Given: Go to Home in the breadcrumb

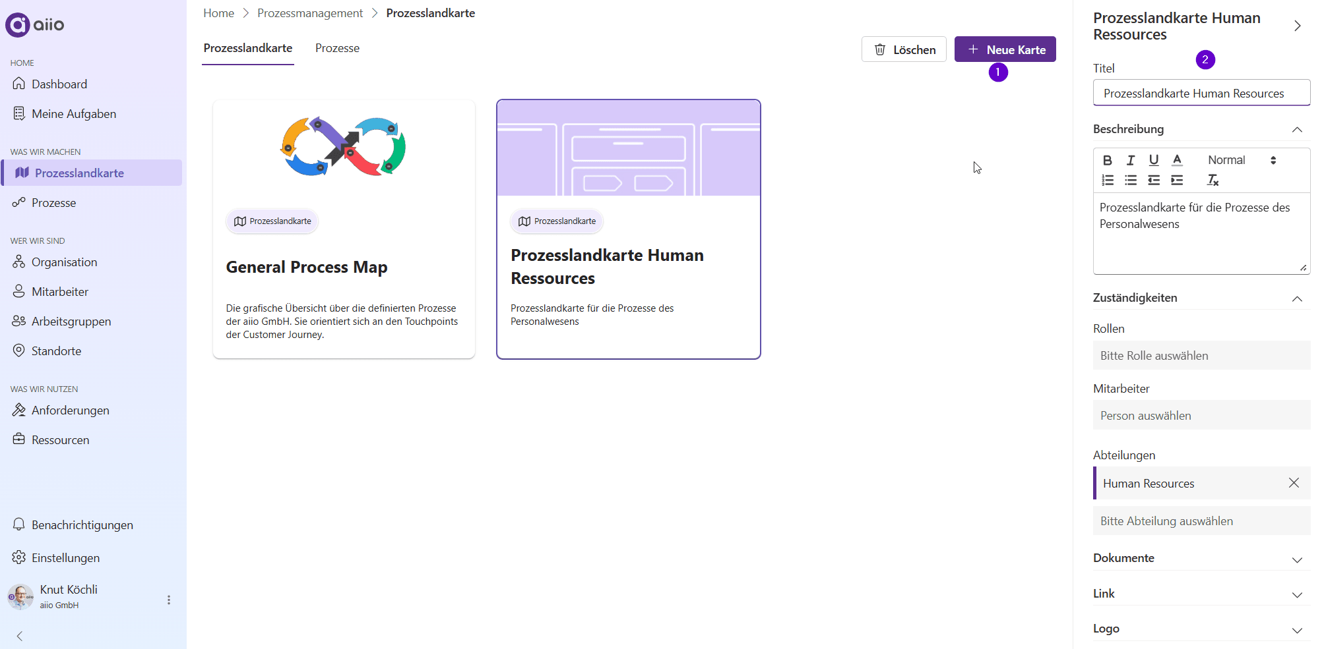Looking at the screenshot, I should coord(218,13).
